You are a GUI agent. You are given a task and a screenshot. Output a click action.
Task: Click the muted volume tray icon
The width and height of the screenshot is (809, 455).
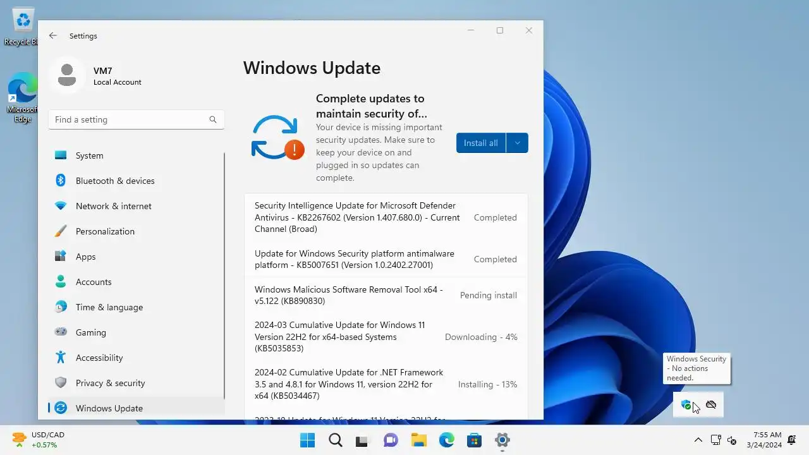tap(733, 440)
